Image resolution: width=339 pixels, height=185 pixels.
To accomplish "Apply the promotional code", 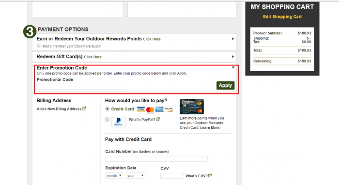I will (x=225, y=85).
